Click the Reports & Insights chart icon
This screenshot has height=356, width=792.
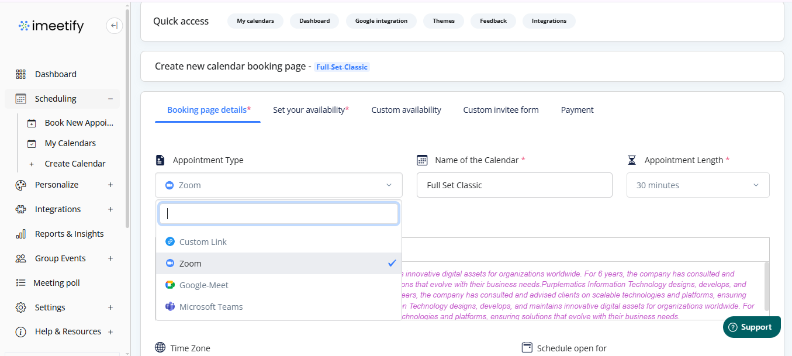click(x=21, y=234)
